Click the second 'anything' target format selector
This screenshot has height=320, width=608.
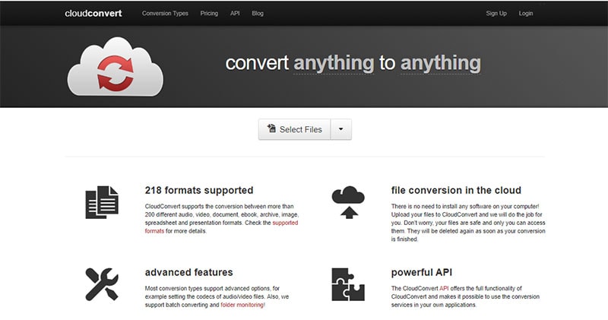[441, 63]
